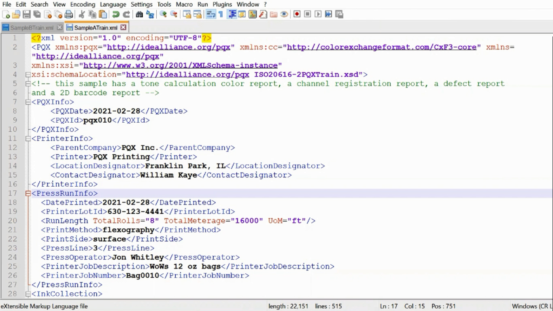Open the user defined language dialog icon
Image resolution: width=553 pixels, height=311 pixels.
coord(242,14)
